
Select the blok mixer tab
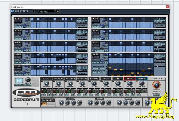[x=106, y=78]
